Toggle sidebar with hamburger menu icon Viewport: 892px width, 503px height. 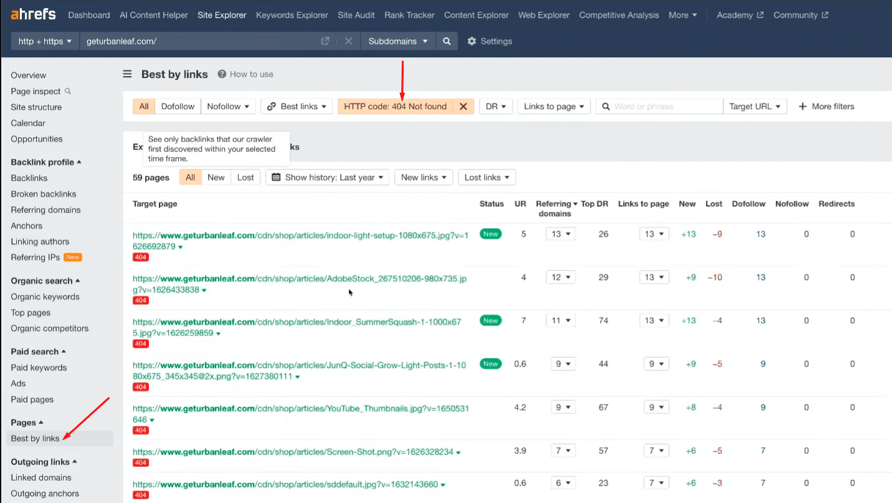point(127,74)
